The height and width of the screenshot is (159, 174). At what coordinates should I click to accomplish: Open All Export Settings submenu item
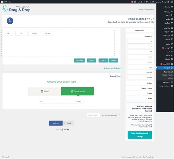tap(170, 78)
